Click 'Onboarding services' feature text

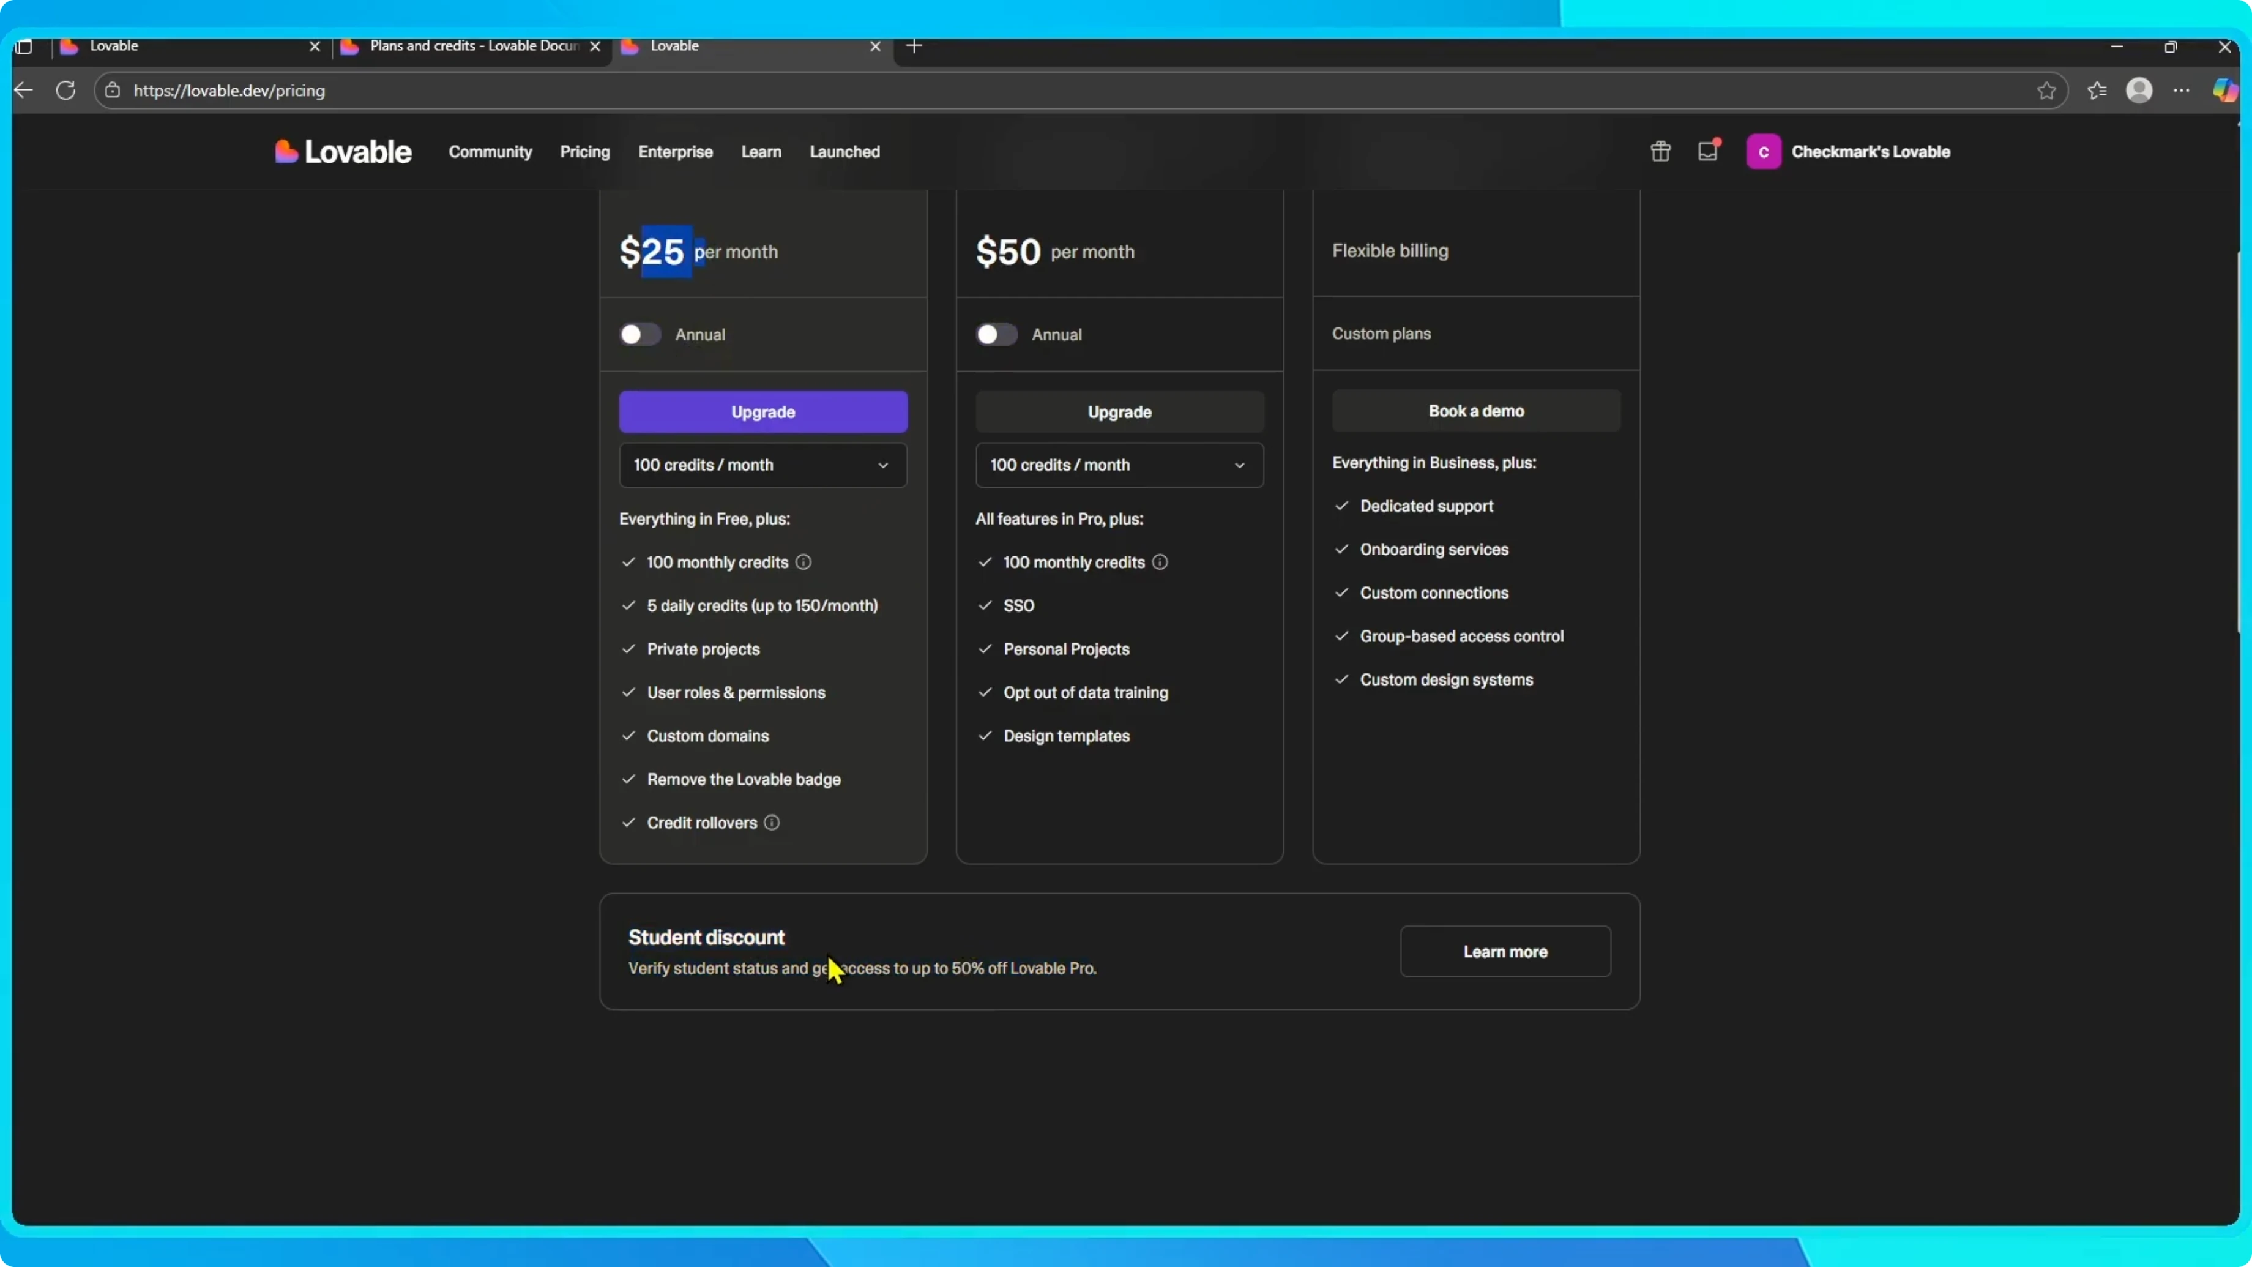tap(1434, 549)
